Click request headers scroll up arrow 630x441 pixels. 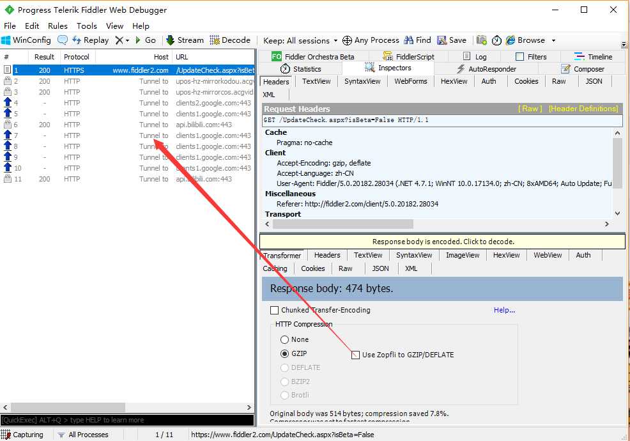click(618, 133)
